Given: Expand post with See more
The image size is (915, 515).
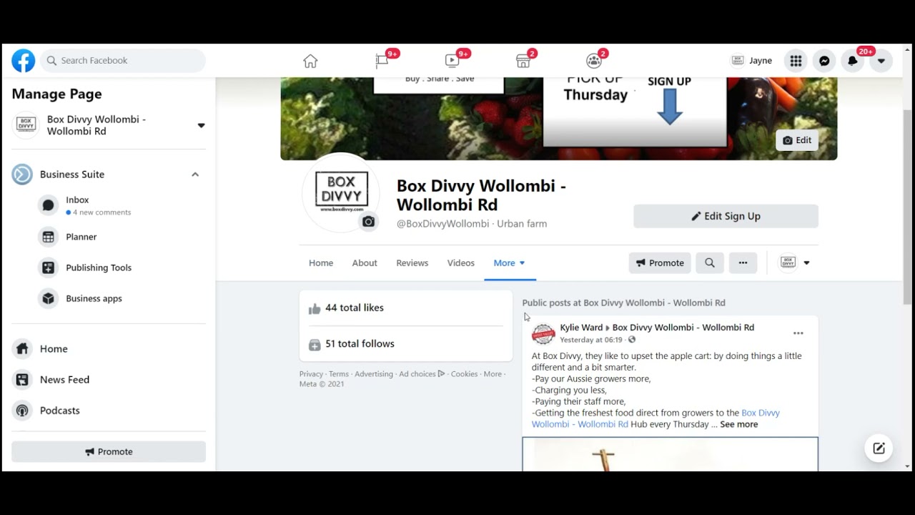Looking at the screenshot, I should tap(739, 425).
